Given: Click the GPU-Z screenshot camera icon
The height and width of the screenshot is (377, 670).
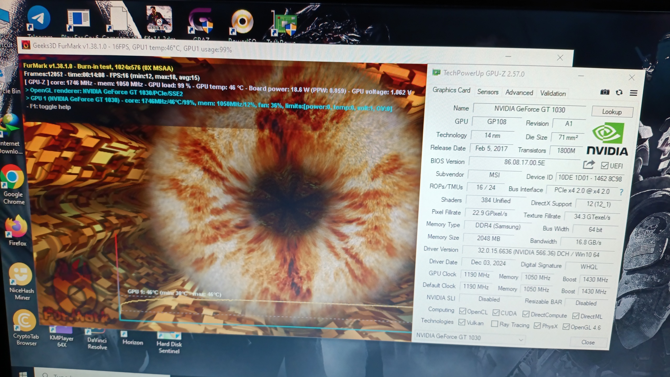Looking at the screenshot, I should tap(604, 92).
